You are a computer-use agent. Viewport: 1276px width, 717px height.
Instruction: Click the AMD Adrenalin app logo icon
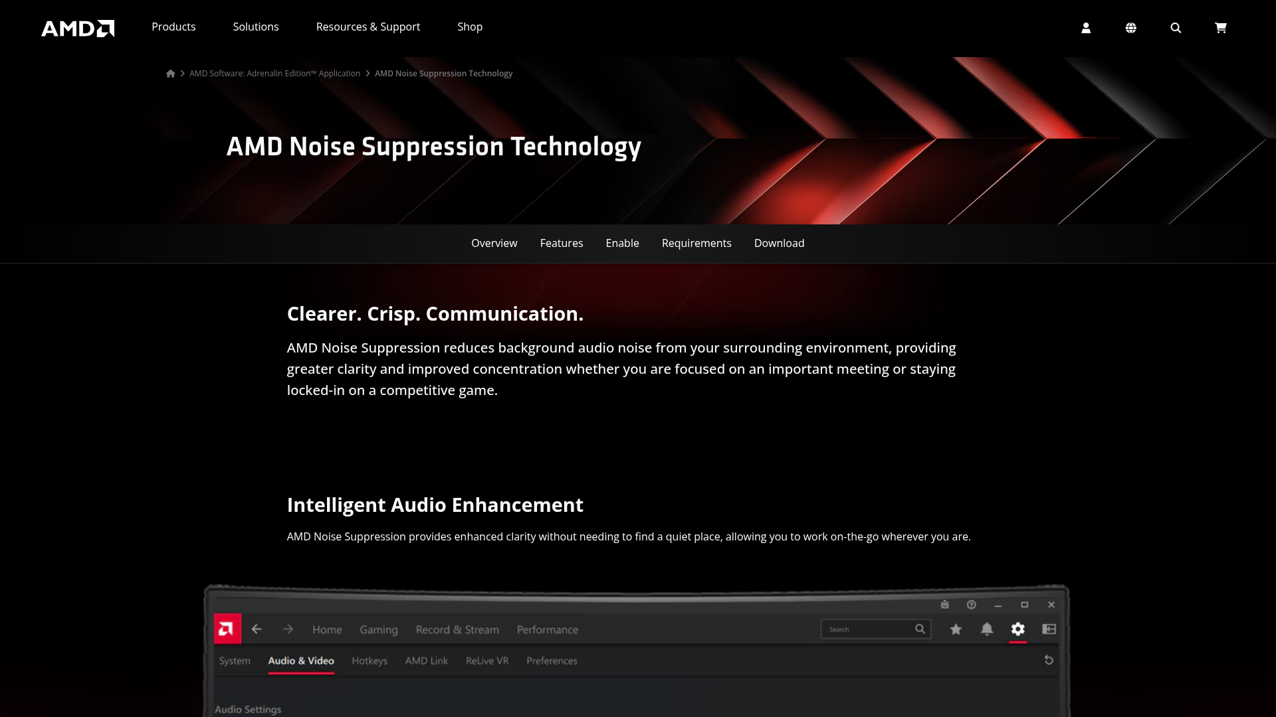click(227, 629)
